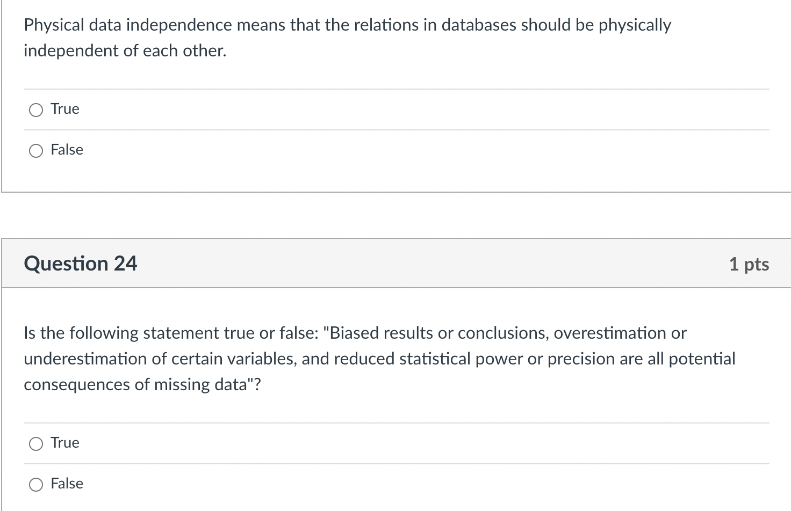Select False for the physical data independence question
791x511 pixels.
coord(35,151)
